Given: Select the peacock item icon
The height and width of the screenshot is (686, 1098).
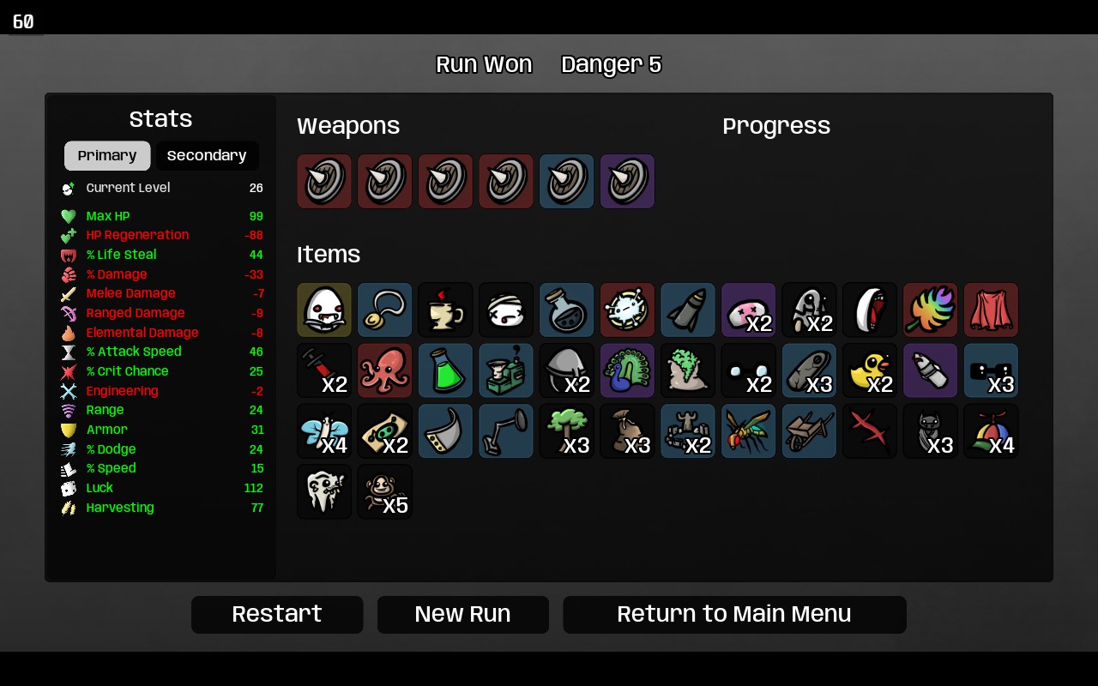Looking at the screenshot, I should pos(627,370).
